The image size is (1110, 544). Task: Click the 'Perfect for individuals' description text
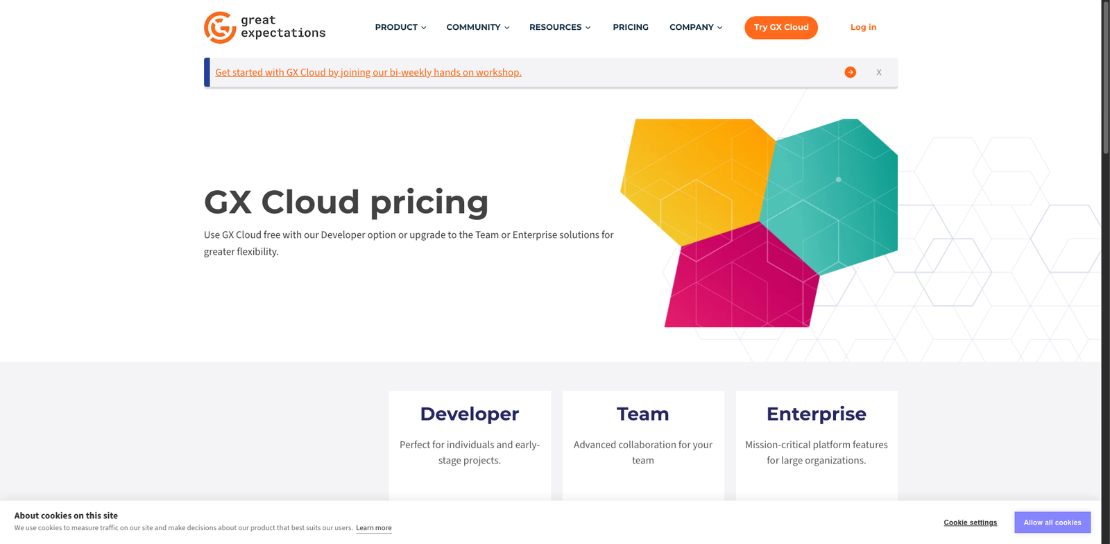470,452
